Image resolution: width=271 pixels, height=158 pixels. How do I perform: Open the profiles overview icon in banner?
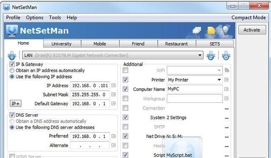(x=197, y=30)
